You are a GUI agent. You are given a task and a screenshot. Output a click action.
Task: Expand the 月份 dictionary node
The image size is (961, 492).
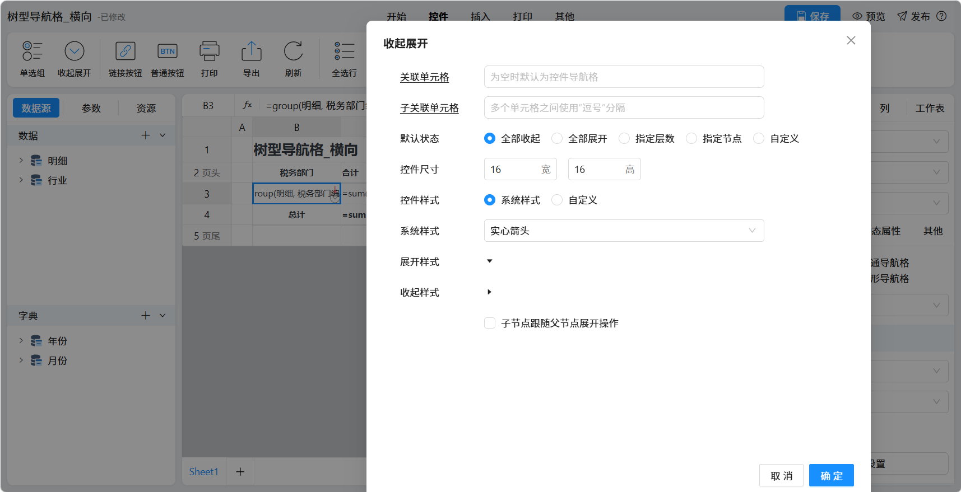[x=21, y=360]
